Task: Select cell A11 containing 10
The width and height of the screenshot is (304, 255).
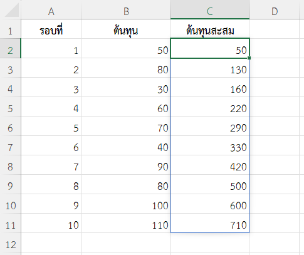Action: 51,223
